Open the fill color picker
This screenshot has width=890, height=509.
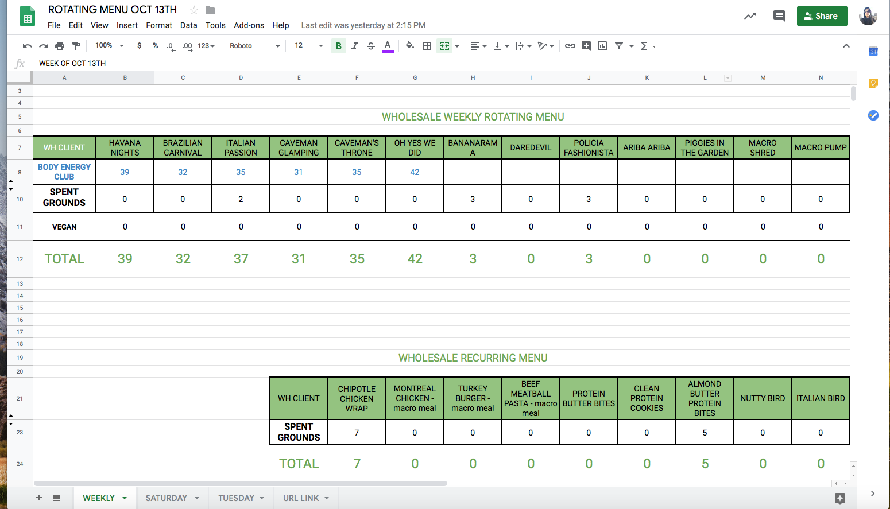click(x=409, y=46)
